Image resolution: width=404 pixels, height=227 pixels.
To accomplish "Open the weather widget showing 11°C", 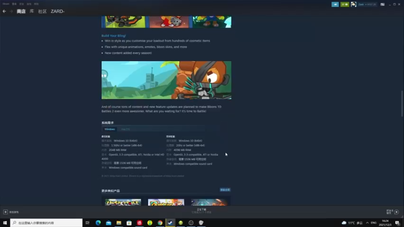I will (x=352, y=222).
